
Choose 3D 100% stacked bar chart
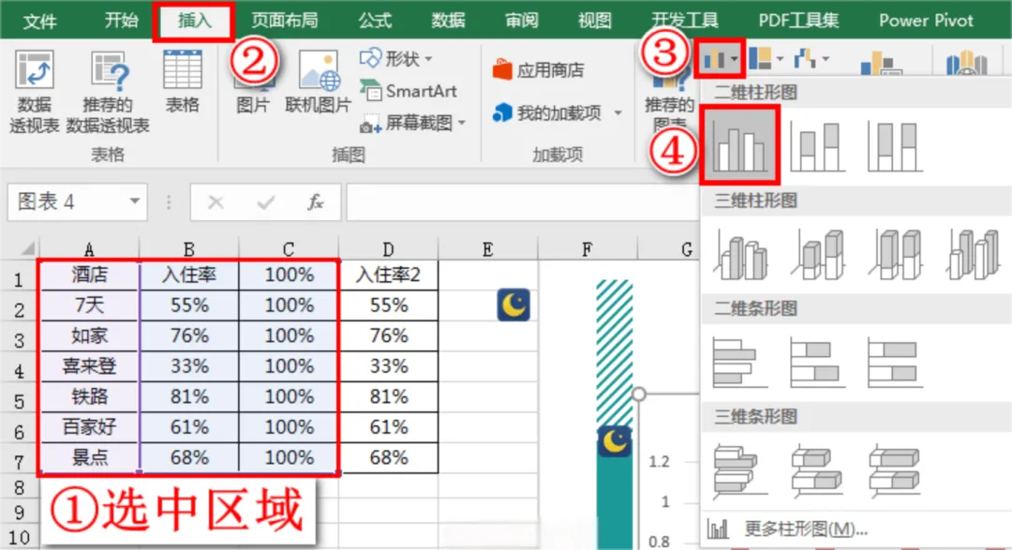pyautogui.click(x=895, y=471)
